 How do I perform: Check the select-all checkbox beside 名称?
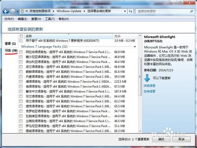coord(21,36)
